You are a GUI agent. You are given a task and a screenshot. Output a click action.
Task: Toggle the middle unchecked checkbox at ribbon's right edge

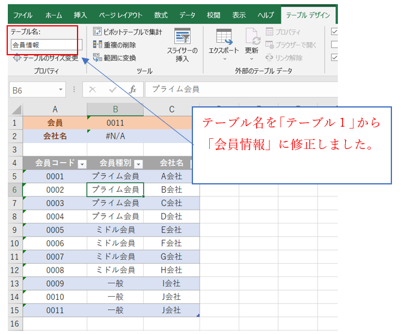point(334,44)
